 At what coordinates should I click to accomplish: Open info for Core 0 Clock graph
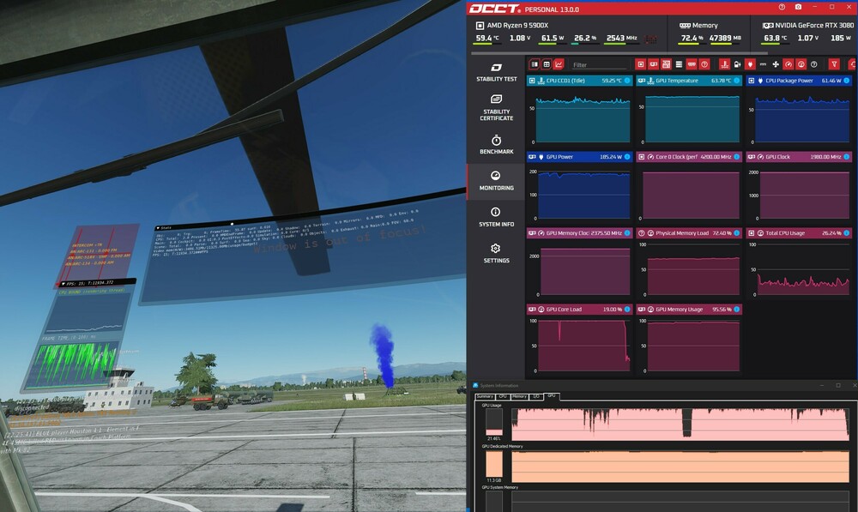[736, 157]
